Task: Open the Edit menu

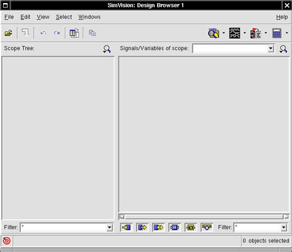Action: click(x=25, y=17)
